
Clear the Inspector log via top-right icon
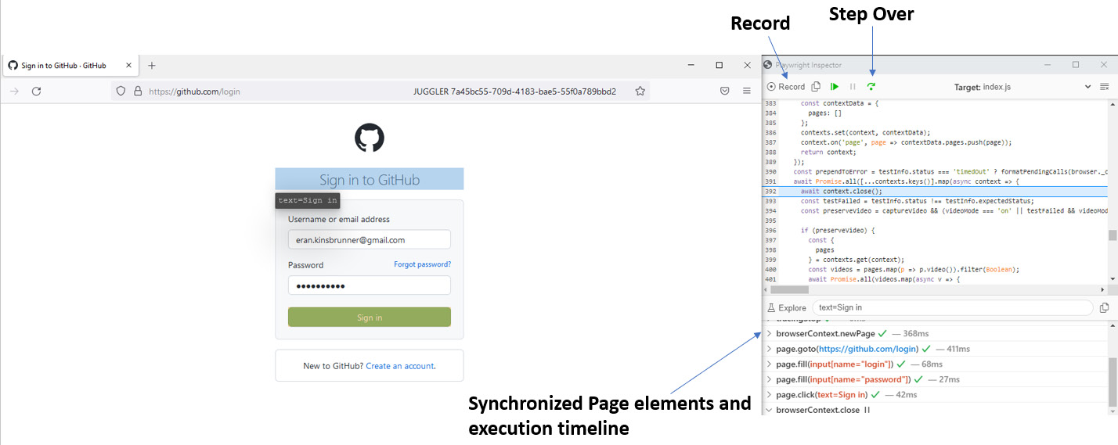(1105, 87)
